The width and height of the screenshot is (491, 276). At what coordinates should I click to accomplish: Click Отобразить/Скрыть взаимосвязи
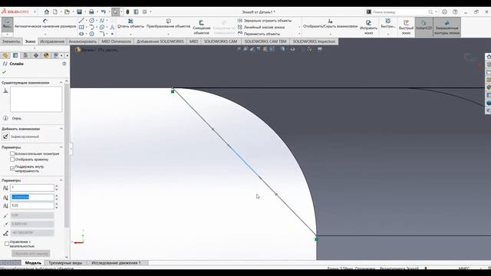point(330,24)
